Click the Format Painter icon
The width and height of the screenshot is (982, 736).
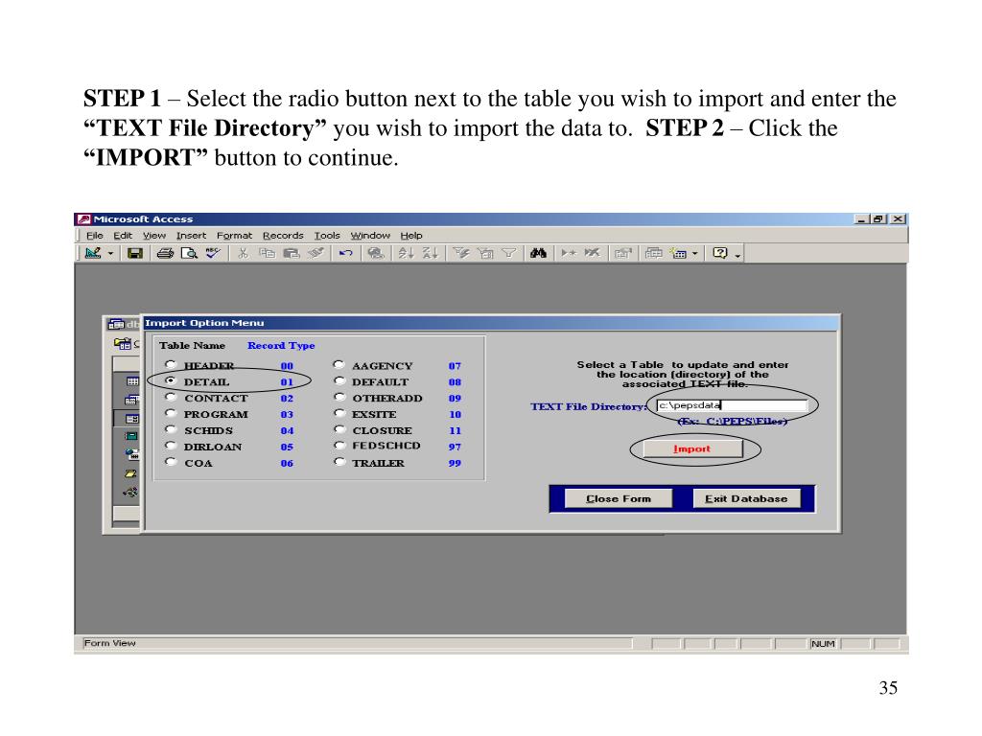click(x=316, y=253)
